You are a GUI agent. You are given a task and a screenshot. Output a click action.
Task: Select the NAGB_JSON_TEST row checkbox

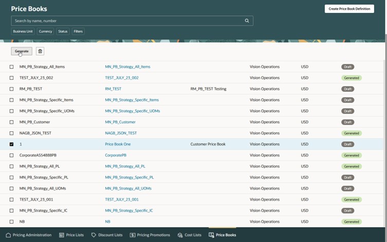pyautogui.click(x=11, y=133)
